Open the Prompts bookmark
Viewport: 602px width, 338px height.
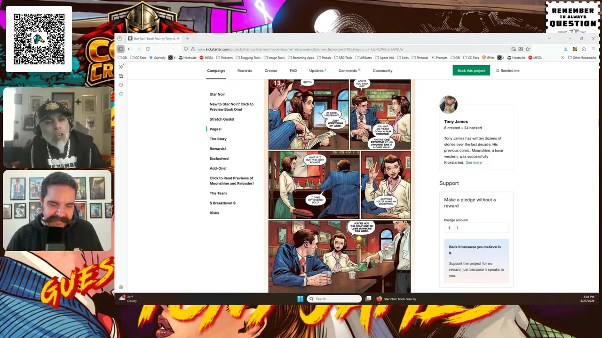tap(439, 58)
